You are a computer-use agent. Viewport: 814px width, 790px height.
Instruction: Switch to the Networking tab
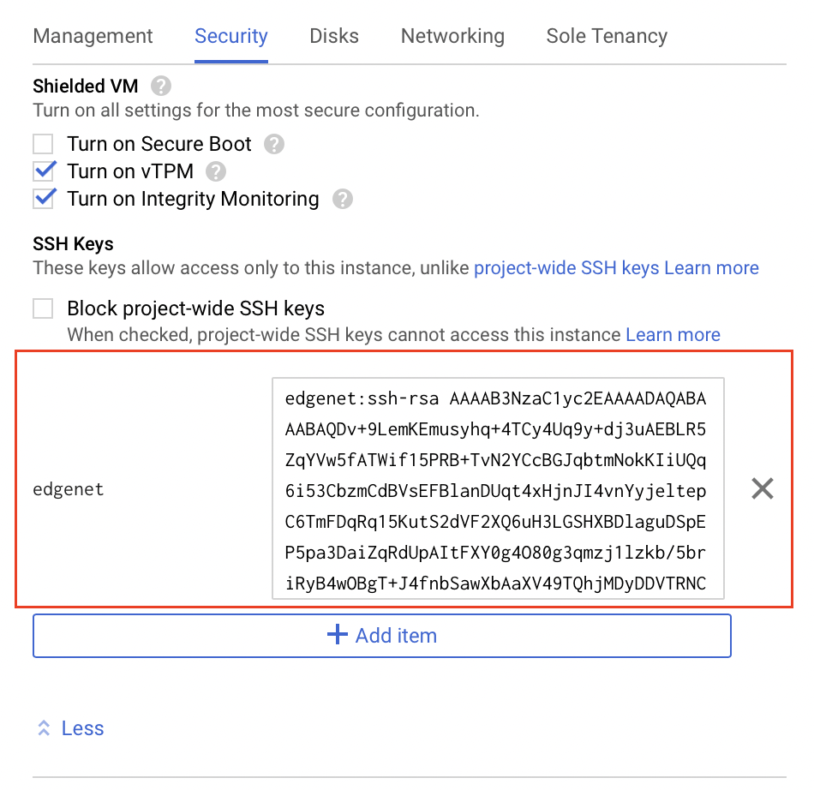[x=452, y=36]
